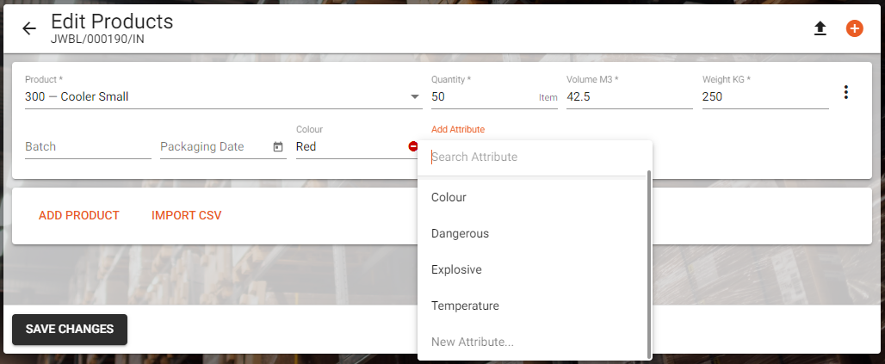The width and height of the screenshot is (885, 364).
Task: Select Dangerous from the attribute list
Action: pos(534,234)
